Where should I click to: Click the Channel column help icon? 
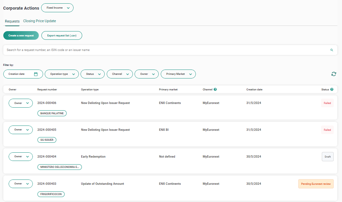click(x=215, y=89)
